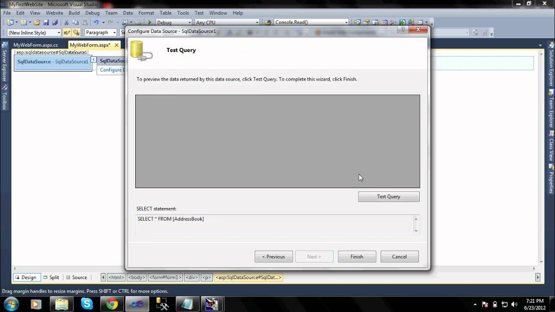
Task: Switch to Source view
Action: pos(76,277)
